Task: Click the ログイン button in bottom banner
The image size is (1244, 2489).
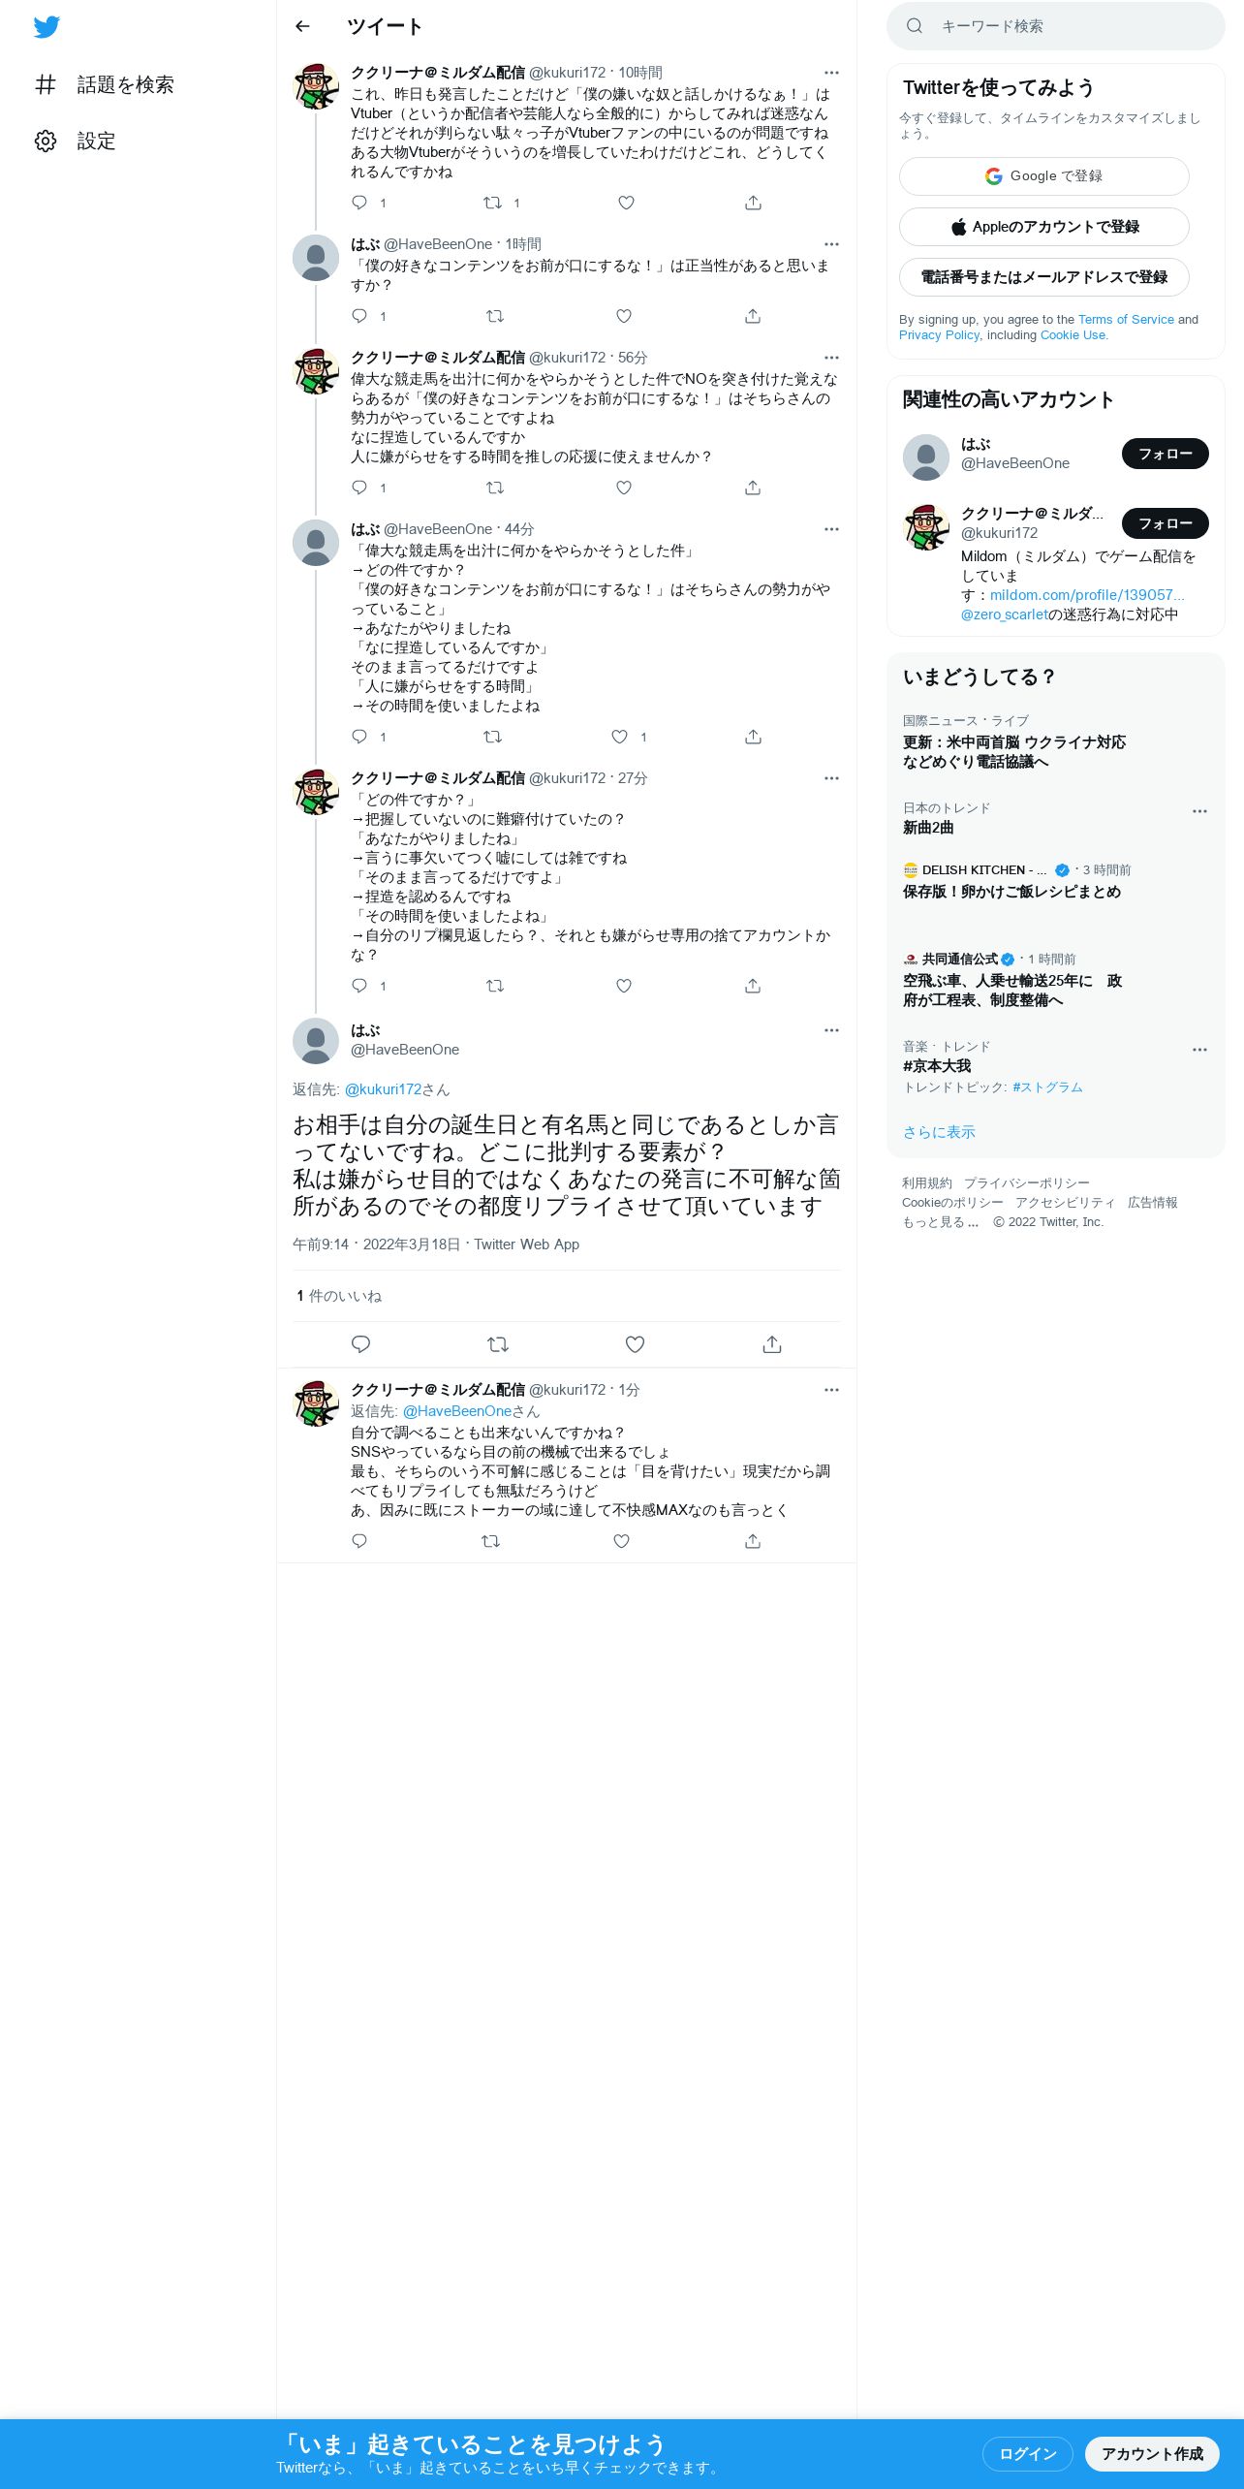Action: (1027, 2453)
